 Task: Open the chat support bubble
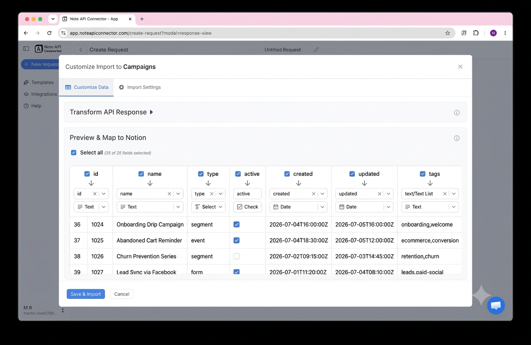tap(496, 306)
